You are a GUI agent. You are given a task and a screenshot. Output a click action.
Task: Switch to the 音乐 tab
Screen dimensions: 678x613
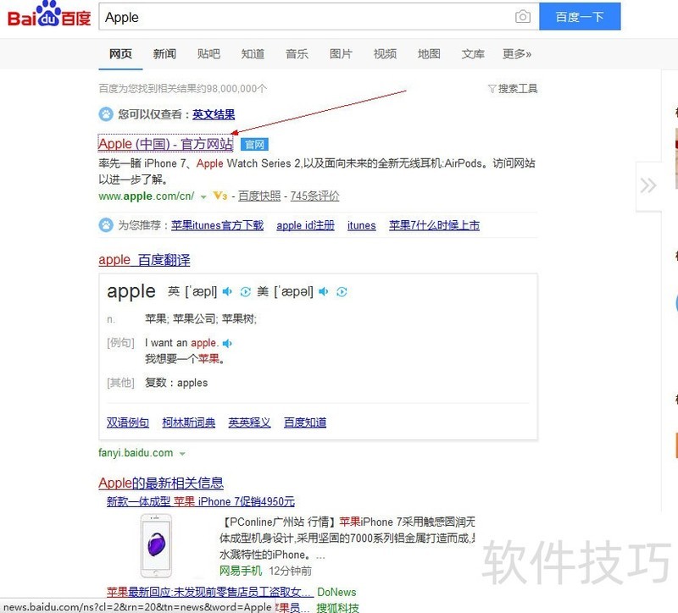(x=297, y=54)
